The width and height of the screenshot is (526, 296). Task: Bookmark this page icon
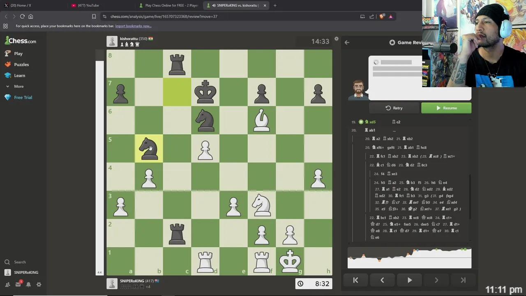click(x=94, y=16)
